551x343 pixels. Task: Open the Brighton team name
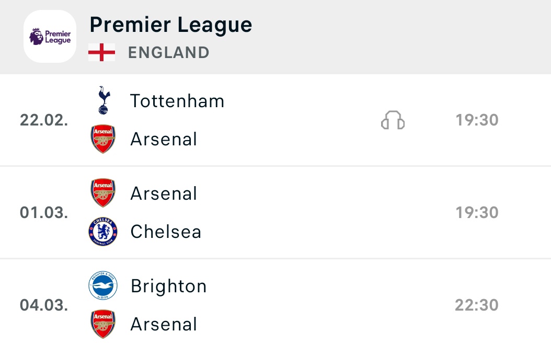pyautogui.click(x=169, y=286)
